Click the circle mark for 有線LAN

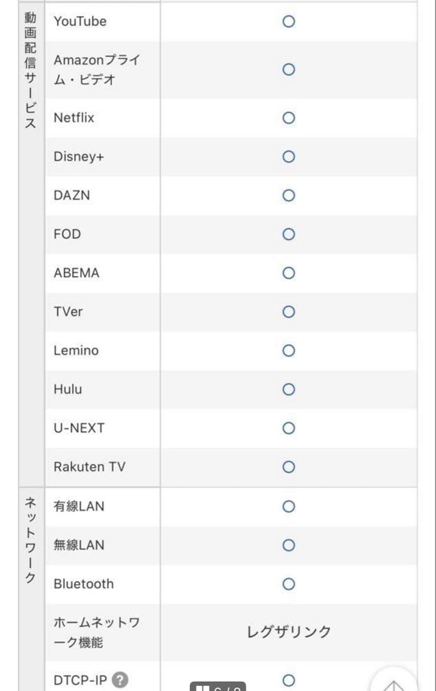288,506
